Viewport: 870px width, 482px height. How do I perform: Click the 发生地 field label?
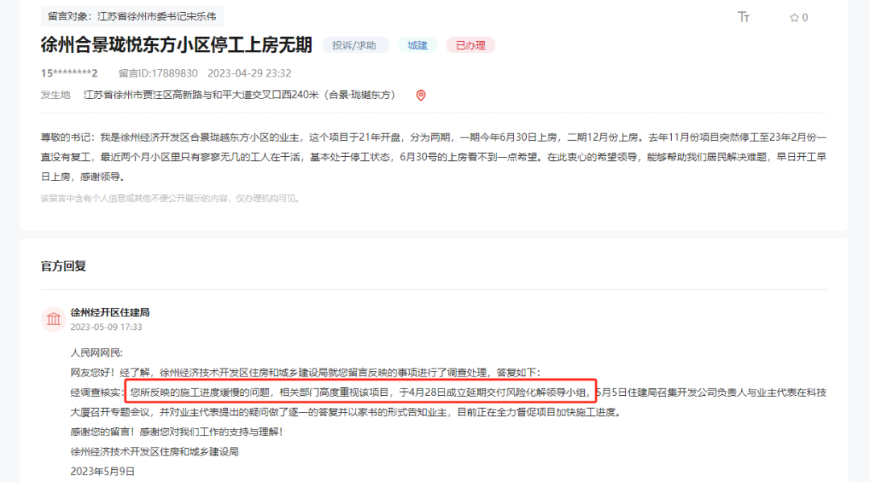[x=56, y=95]
